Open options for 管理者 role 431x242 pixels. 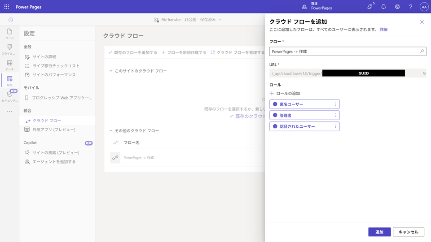pyautogui.click(x=335, y=115)
